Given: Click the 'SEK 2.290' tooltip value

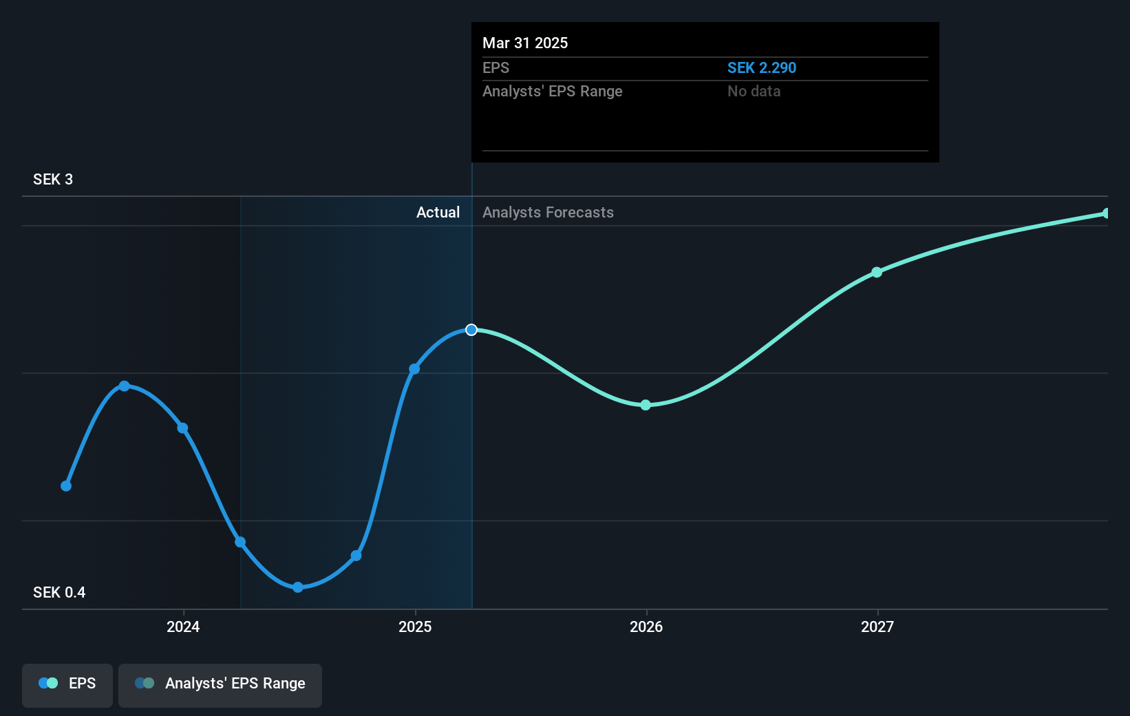Looking at the screenshot, I should pyautogui.click(x=762, y=68).
